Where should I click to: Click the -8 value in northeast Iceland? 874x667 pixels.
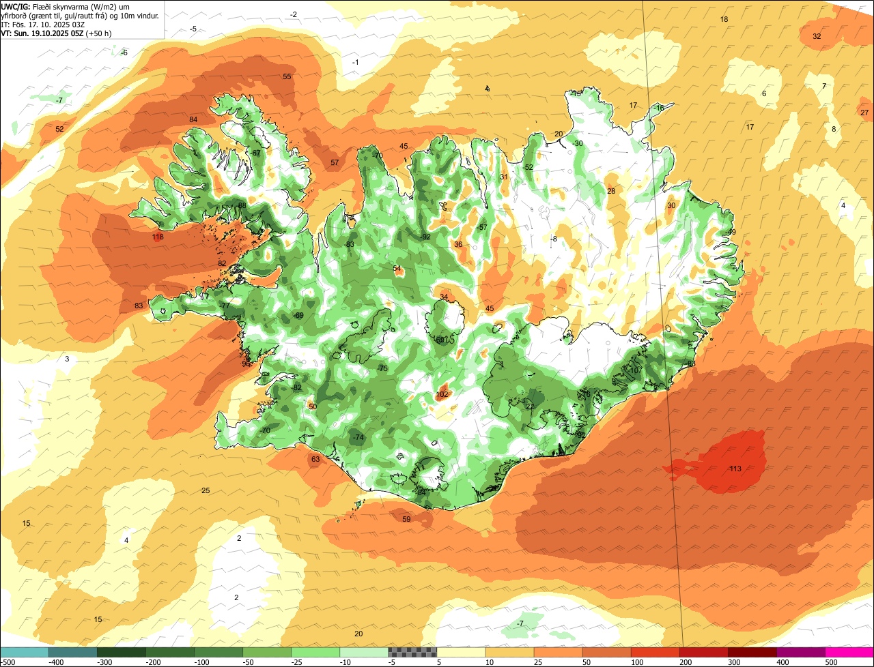click(x=554, y=239)
